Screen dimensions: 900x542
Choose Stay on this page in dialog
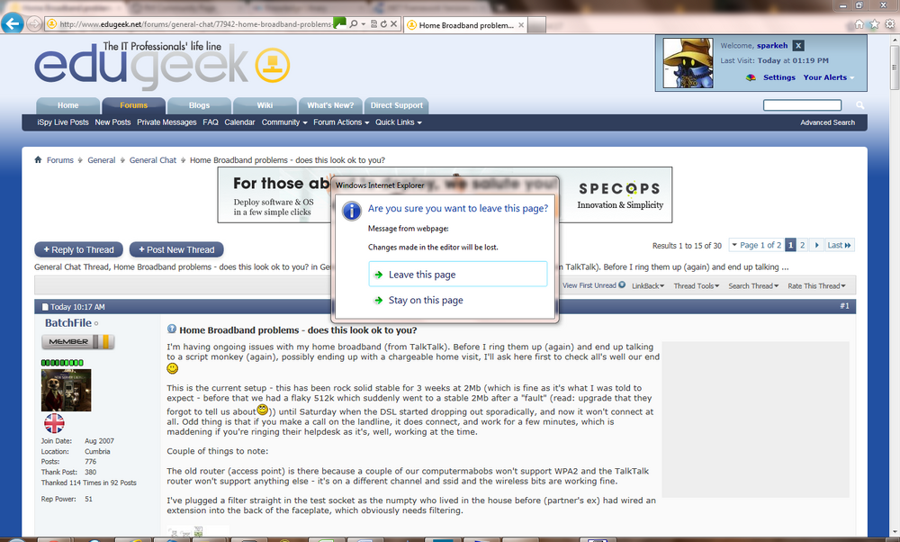(x=457, y=301)
